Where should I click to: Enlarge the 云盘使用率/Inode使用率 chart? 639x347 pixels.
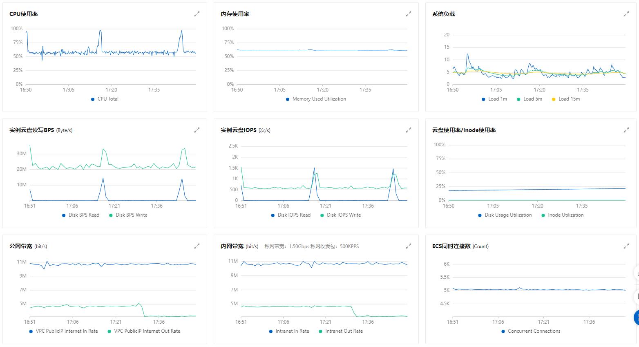pos(626,130)
